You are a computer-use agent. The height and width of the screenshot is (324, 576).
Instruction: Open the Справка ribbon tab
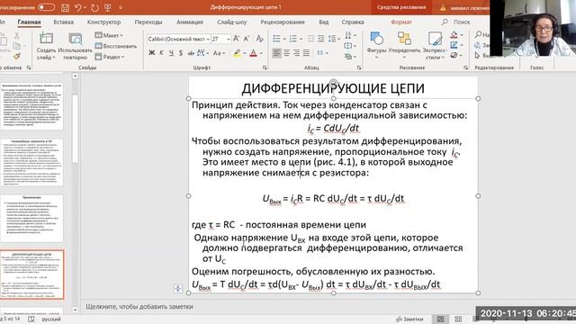pyautogui.click(x=353, y=22)
